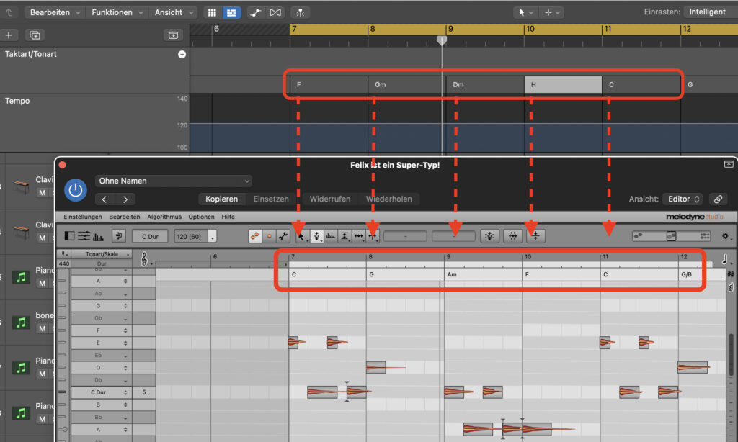This screenshot has width=738, height=442.
Task: Open the tempo 120 (60) dropdown arrow
Action: (213, 236)
